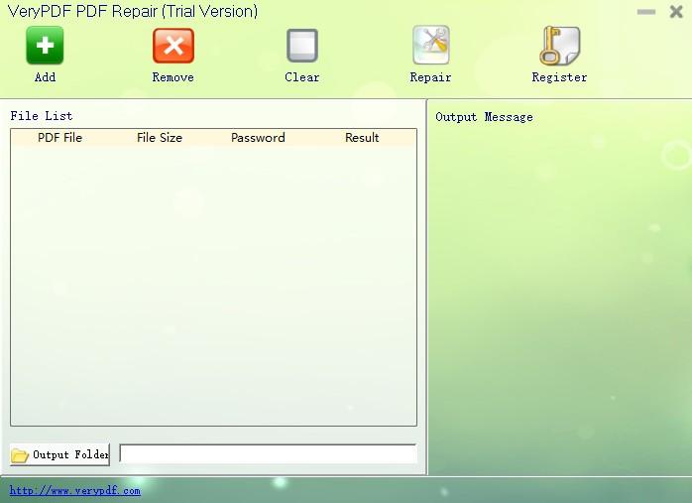Sort by the PDF File column header
Viewport: 692px width, 503px height.
point(60,138)
